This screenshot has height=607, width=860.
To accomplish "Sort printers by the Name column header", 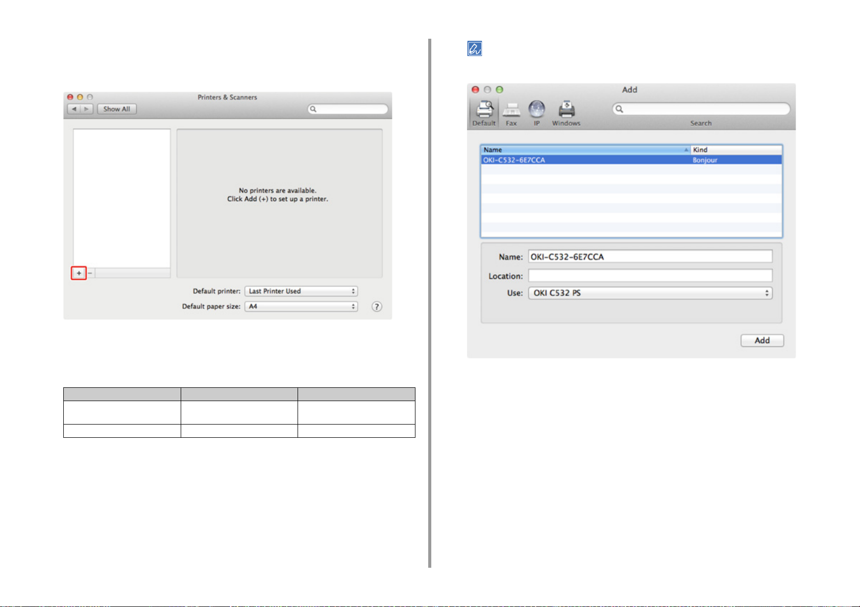I will 585,150.
